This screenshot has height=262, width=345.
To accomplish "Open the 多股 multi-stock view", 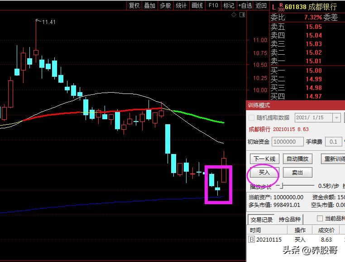I will 165,5.
